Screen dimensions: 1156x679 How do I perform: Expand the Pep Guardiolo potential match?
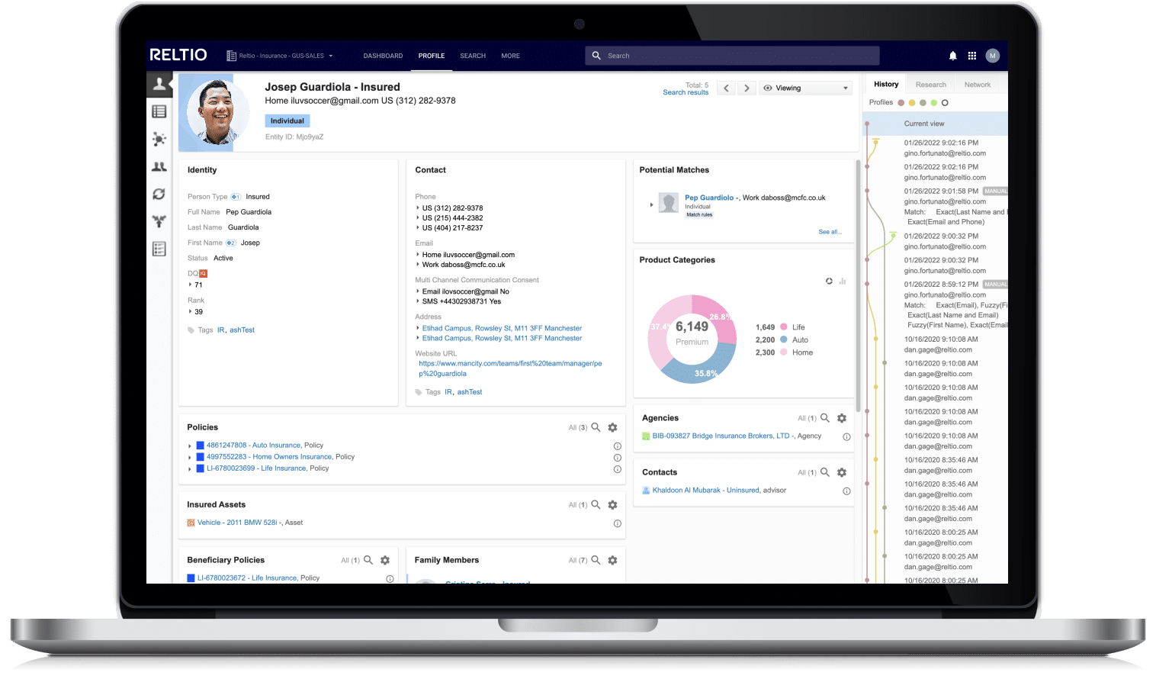(x=651, y=204)
